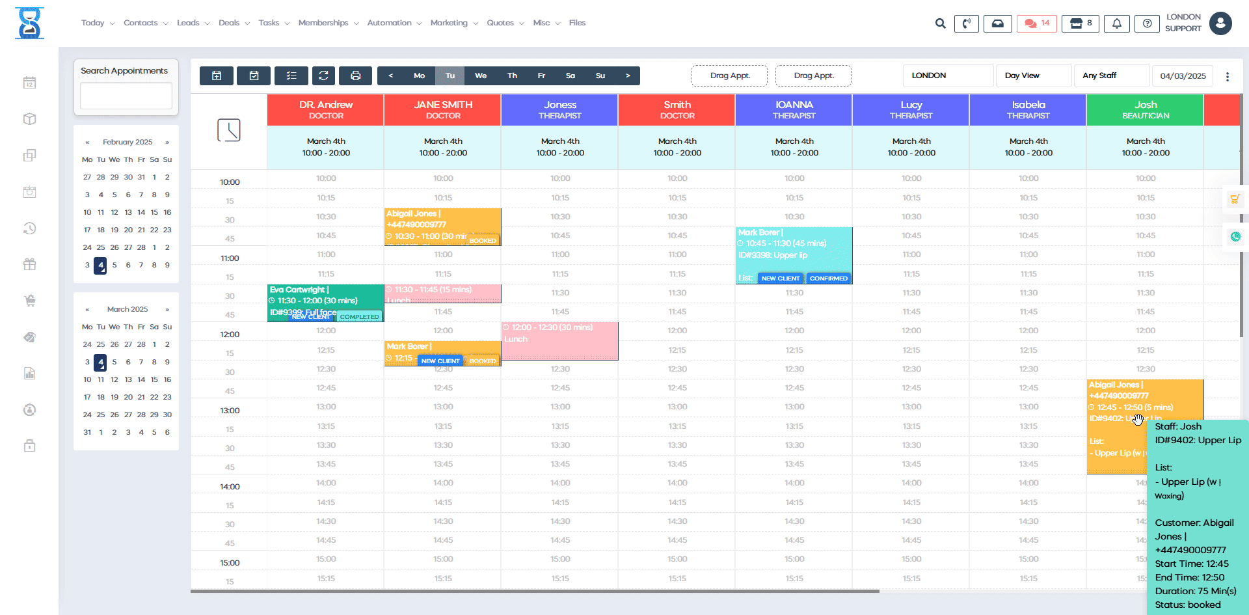Open the search magnifier in top bar
The height and width of the screenshot is (615, 1249).
[941, 23]
